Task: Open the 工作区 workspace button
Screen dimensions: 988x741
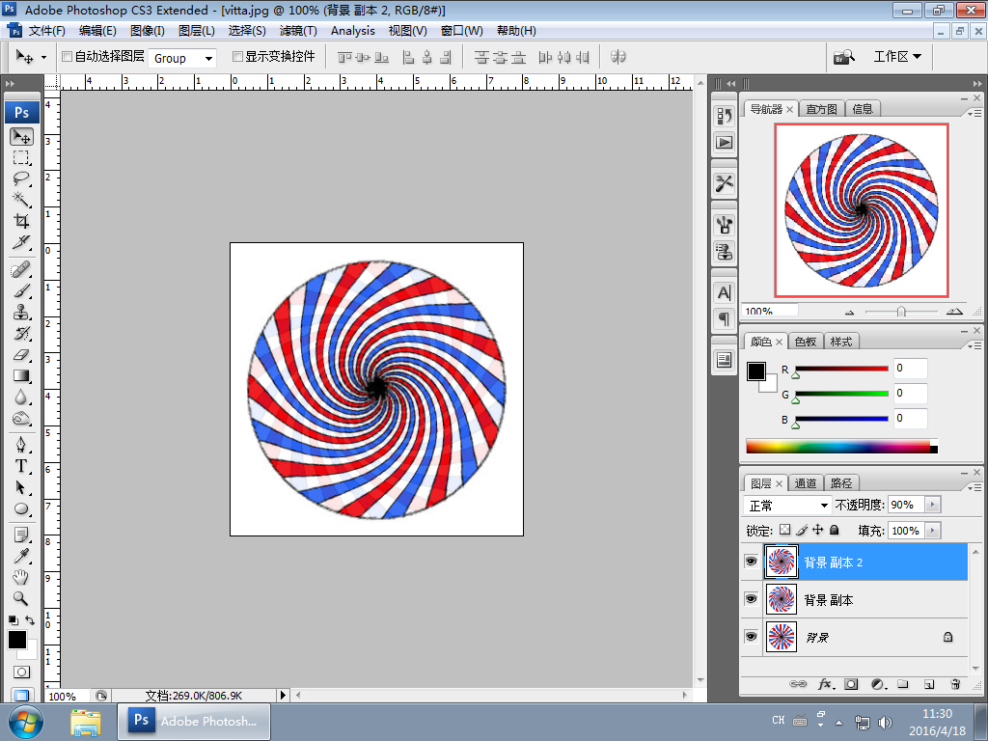Action: tap(896, 57)
